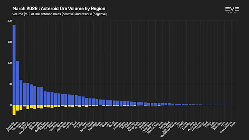
Task: Click the "Omist" axis label
Action: 233,124
